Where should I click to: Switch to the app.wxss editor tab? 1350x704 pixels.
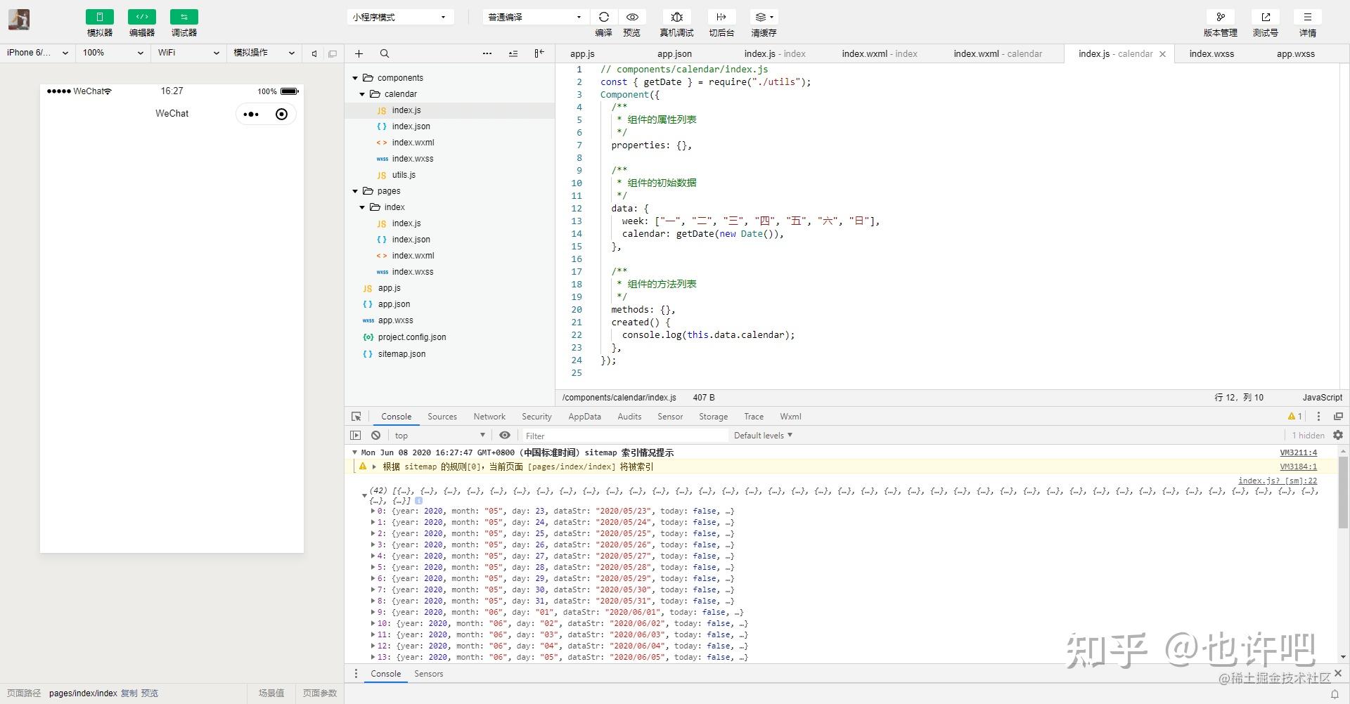click(1295, 53)
